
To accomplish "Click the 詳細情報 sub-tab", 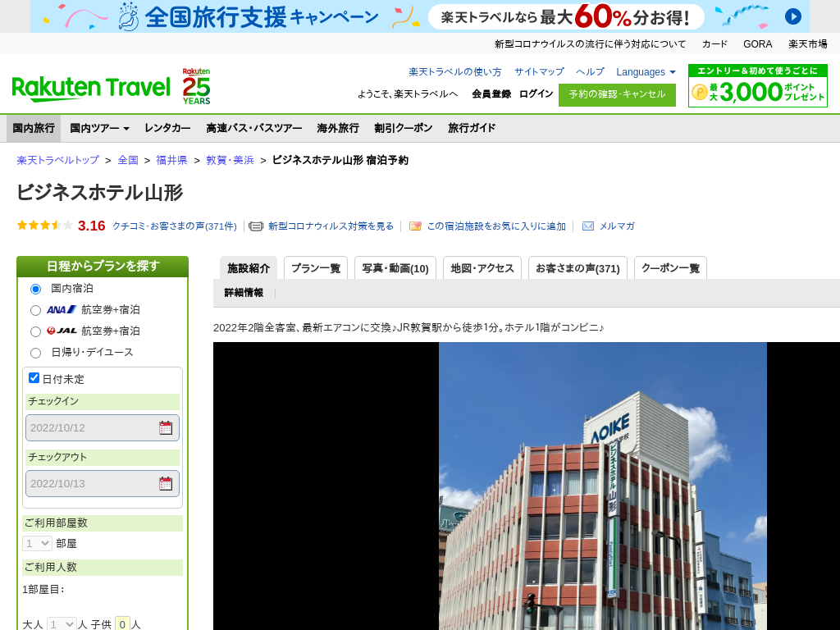I will (x=244, y=293).
